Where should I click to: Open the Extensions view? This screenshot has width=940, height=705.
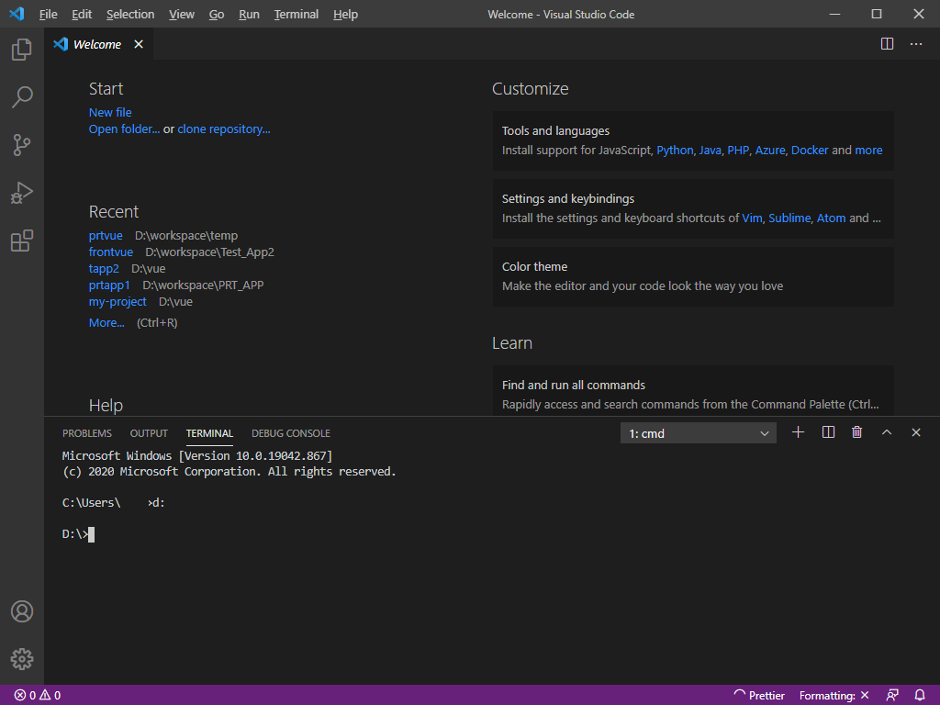point(22,241)
